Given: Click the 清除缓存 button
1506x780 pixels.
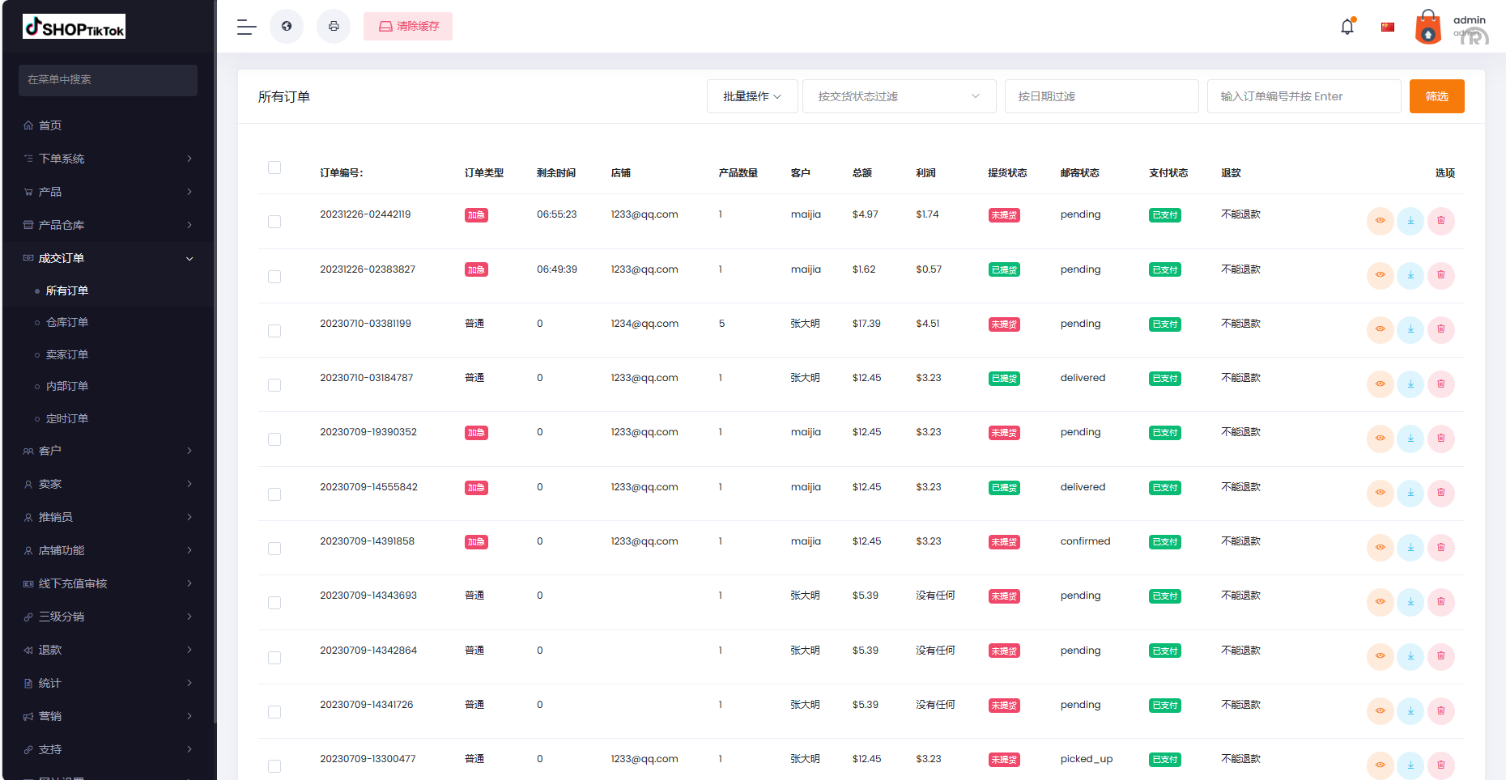Looking at the screenshot, I should click(x=408, y=26).
